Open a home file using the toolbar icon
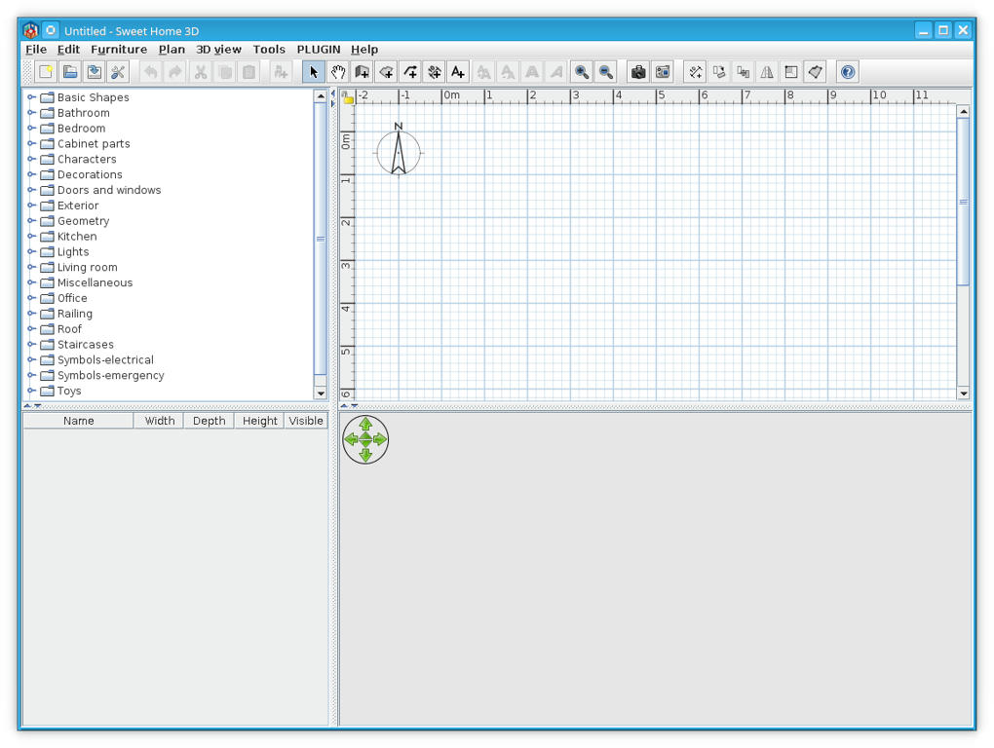Viewport: 994px width, 748px height. [x=70, y=72]
